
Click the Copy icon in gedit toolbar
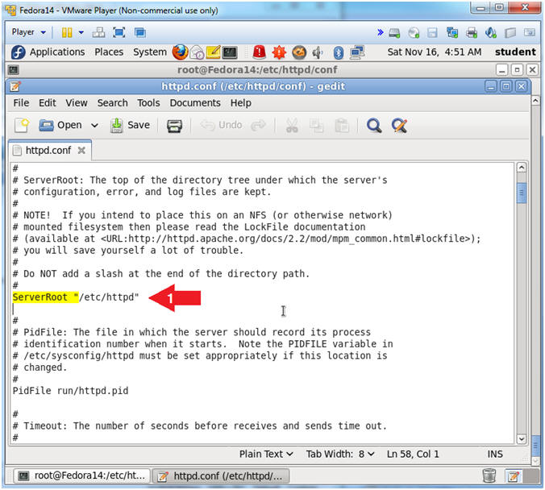pos(316,126)
